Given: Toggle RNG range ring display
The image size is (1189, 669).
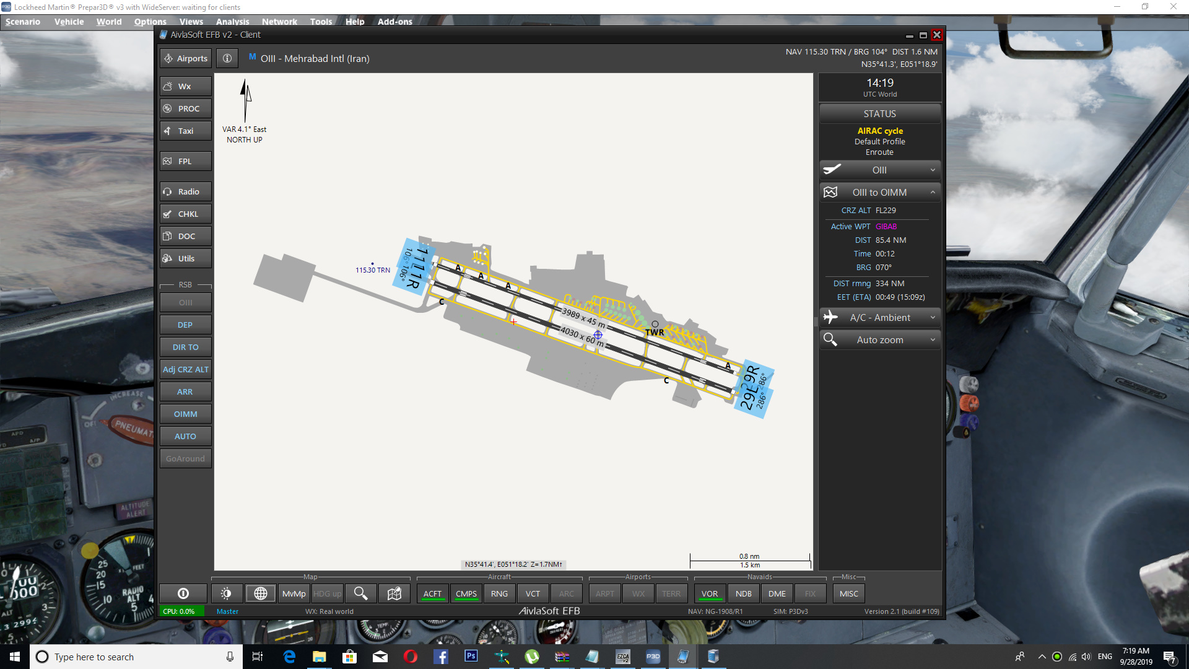Looking at the screenshot, I should [x=500, y=593].
